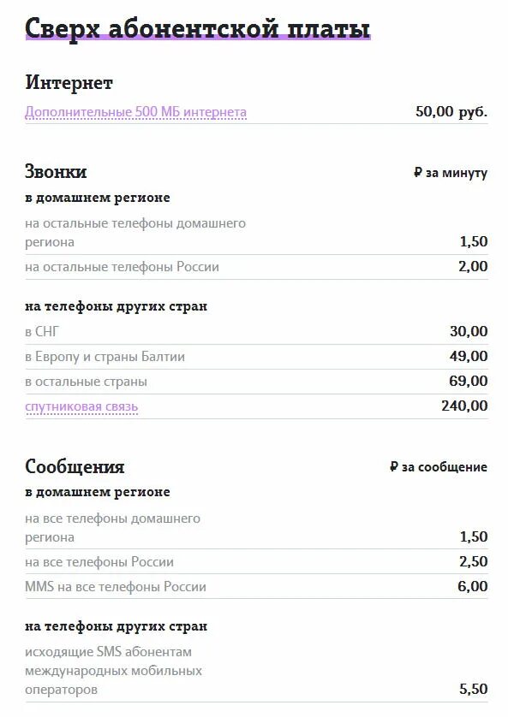
Task: Select the 'на все телефоны России' message row
Action: coord(256,562)
